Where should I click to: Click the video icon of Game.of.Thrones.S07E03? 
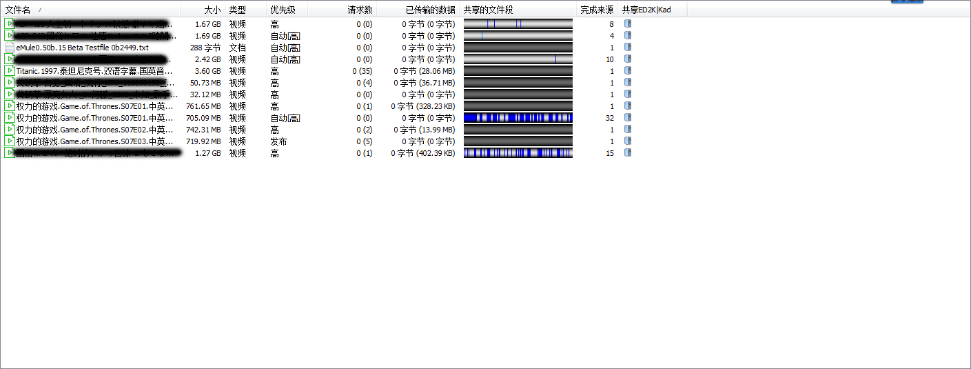(10, 141)
